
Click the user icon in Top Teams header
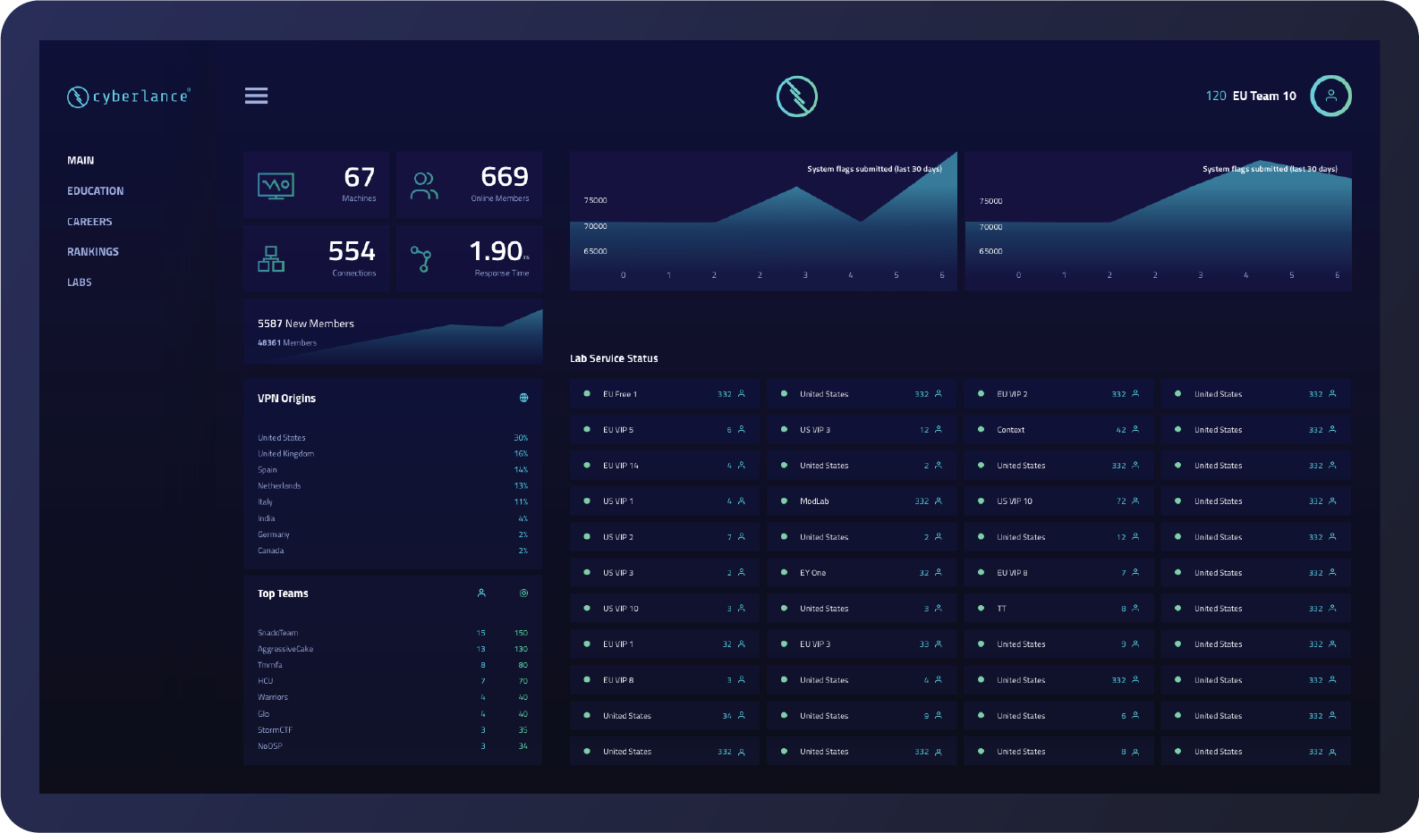tap(481, 593)
